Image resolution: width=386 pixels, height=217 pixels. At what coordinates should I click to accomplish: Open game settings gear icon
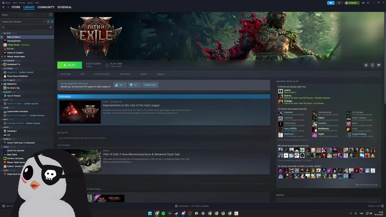366,65
